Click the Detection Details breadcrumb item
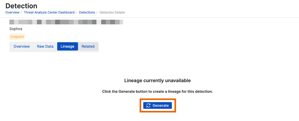This screenshot has height=121, width=299. [x=112, y=12]
